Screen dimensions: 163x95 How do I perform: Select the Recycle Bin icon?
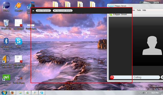6,25
